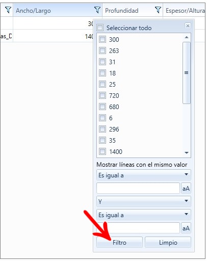This screenshot has height=261, width=207.
Task: Toggle case sensitivity aA for second value
Action: [186, 228]
